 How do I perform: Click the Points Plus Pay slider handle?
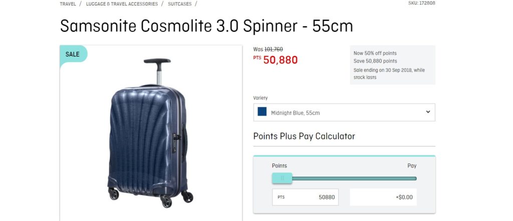coord(282,178)
